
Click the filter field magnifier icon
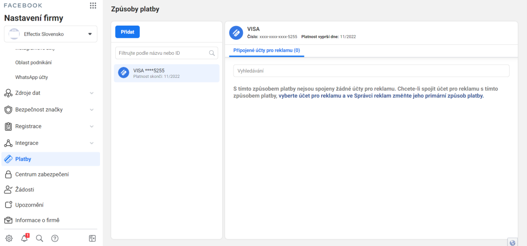[212, 53]
